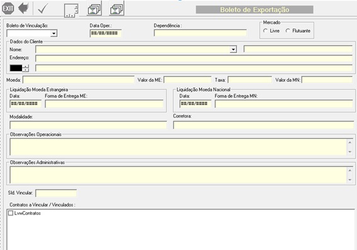Screen dimensions: 357x250
Task: Select the Livre market radio button
Action: (x=266, y=31)
